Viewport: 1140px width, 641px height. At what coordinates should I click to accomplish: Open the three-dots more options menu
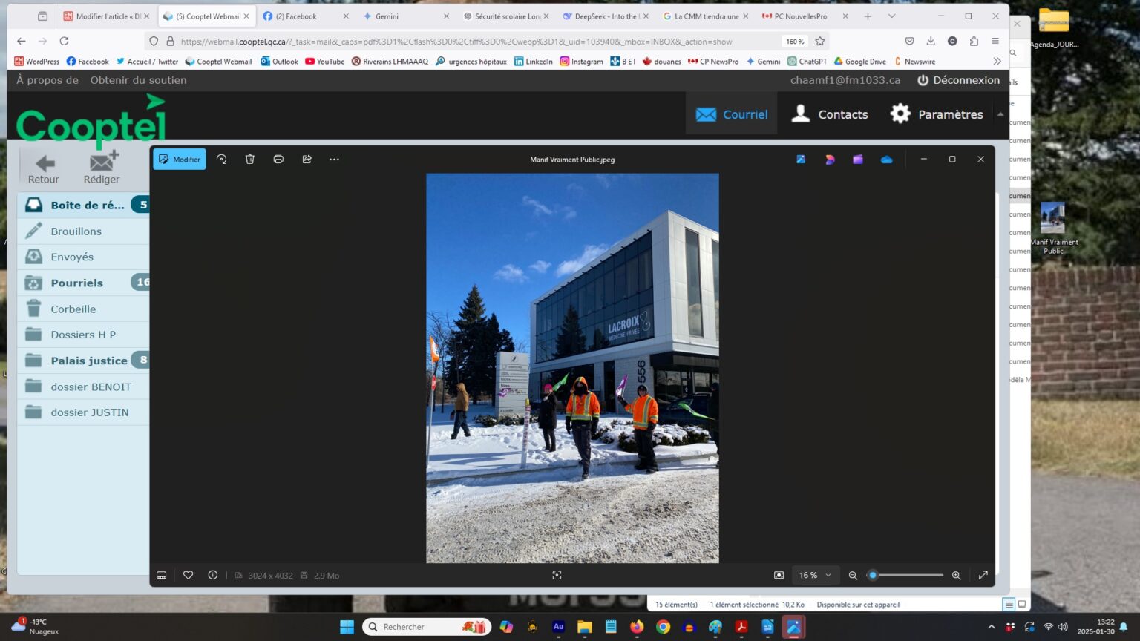(334, 160)
